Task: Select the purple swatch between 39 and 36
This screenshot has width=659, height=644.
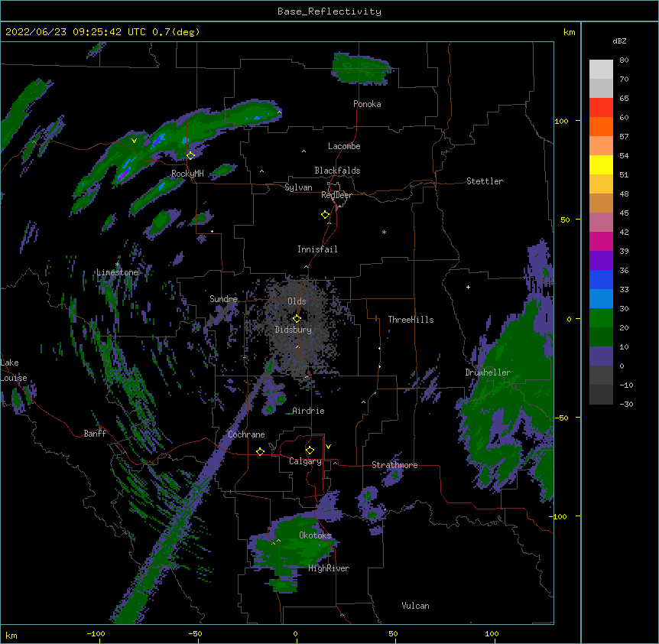Action: coord(601,260)
